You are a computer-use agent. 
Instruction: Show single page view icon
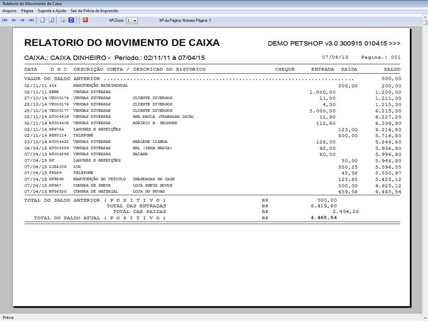pyautogui.click(x=43, y=20)
